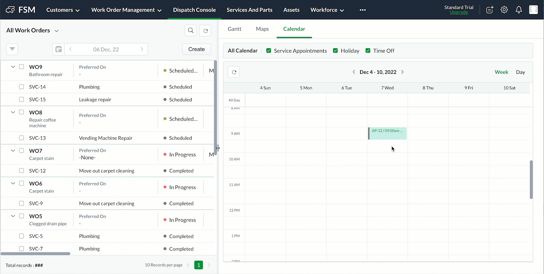Uncheck the Service Appointments checkbox
Screen dimensions: 544x274
point(269,51)
